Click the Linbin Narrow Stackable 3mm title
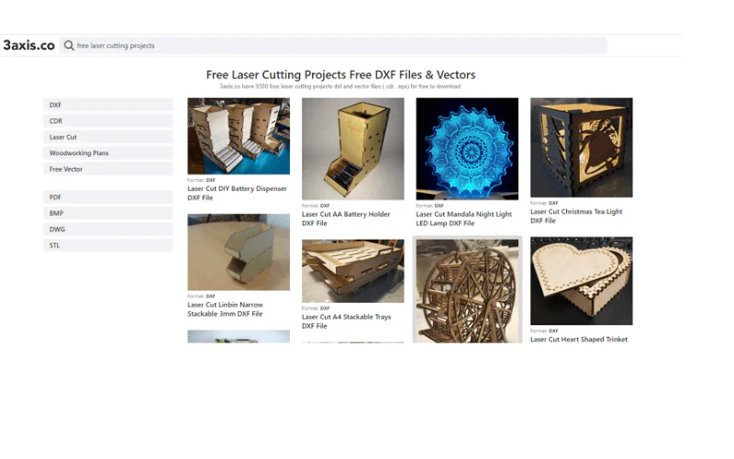 [x=225, y=309]
